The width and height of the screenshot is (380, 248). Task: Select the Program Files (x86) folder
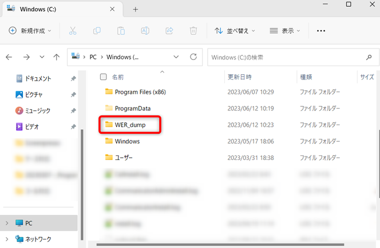[x=140, y=92]
